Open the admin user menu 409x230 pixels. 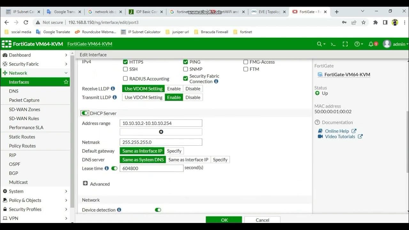396,44
